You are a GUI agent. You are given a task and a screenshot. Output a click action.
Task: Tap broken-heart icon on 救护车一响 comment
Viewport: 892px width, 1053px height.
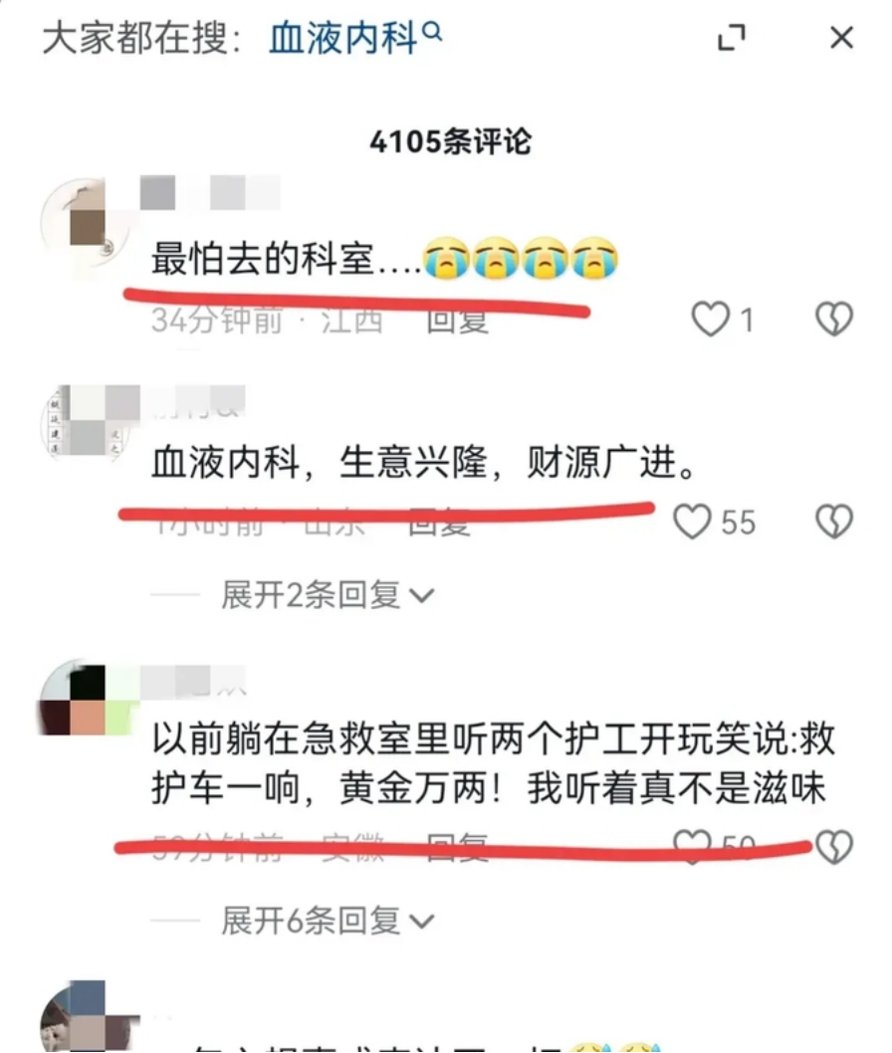834,846
